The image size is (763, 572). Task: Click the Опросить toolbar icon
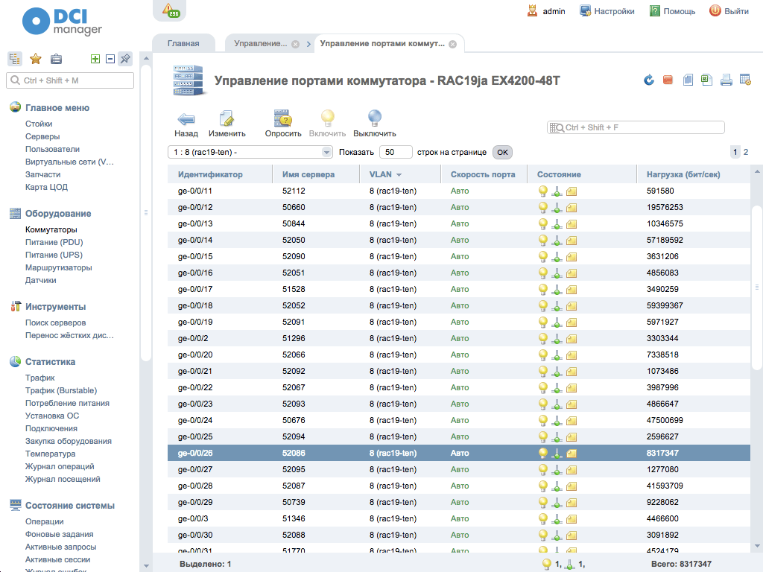283,121
